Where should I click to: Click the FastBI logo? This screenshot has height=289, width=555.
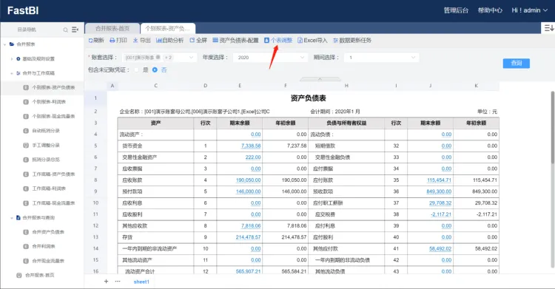23,10
